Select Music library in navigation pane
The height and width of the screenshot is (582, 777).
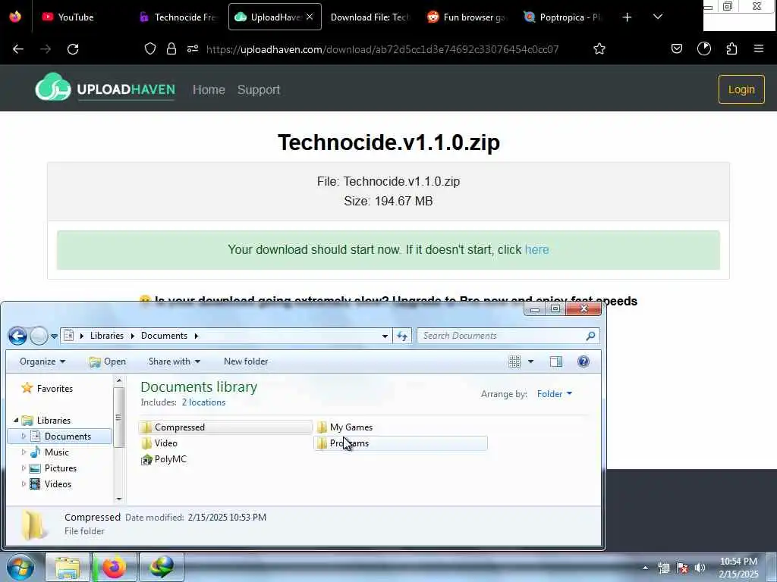56,452
